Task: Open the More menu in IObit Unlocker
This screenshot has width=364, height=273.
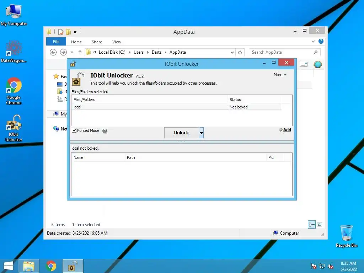Action: tap(280, 75)
